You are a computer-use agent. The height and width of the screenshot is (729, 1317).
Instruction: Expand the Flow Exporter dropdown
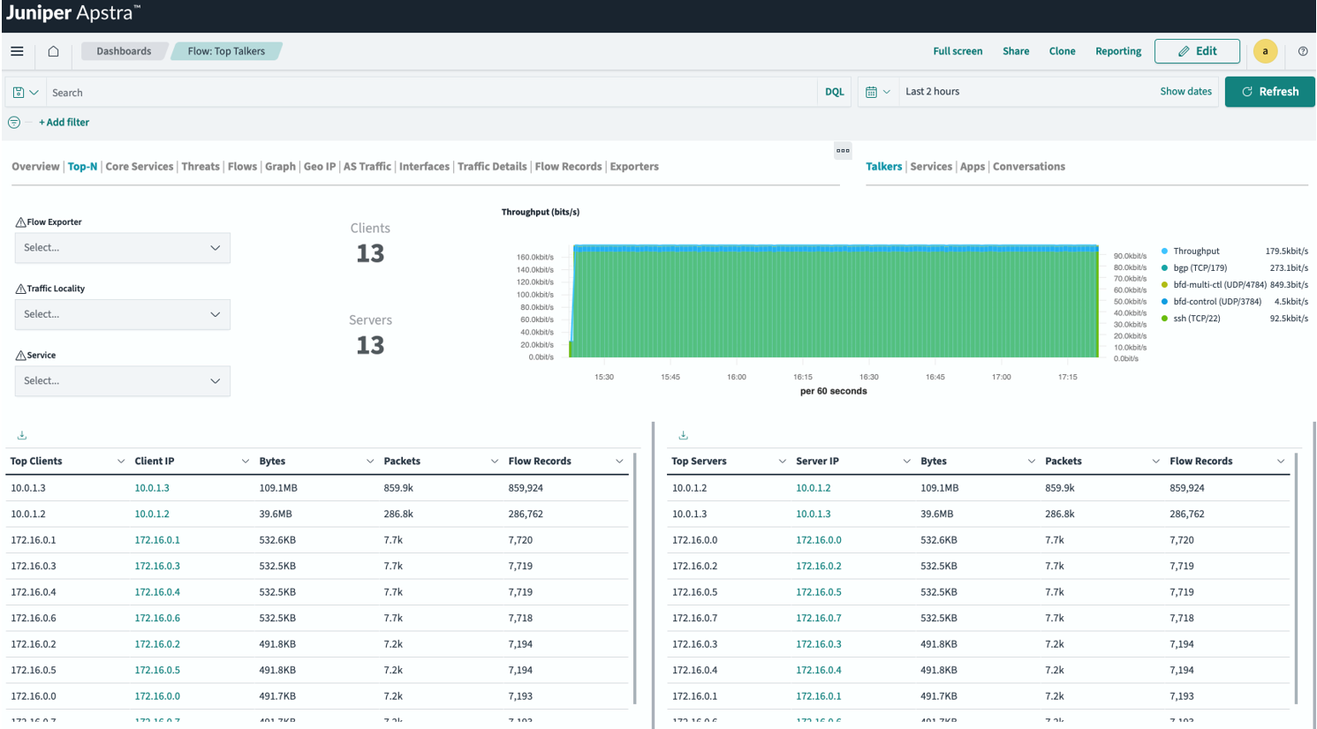[x=122, y=248]
